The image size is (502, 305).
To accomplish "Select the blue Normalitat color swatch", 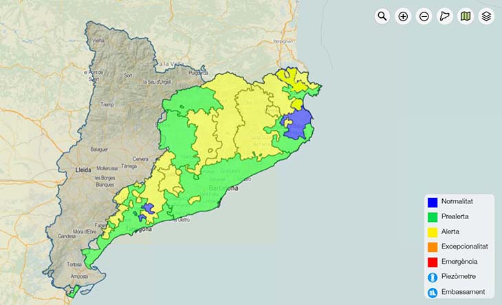I will click(x=433, y=202).
